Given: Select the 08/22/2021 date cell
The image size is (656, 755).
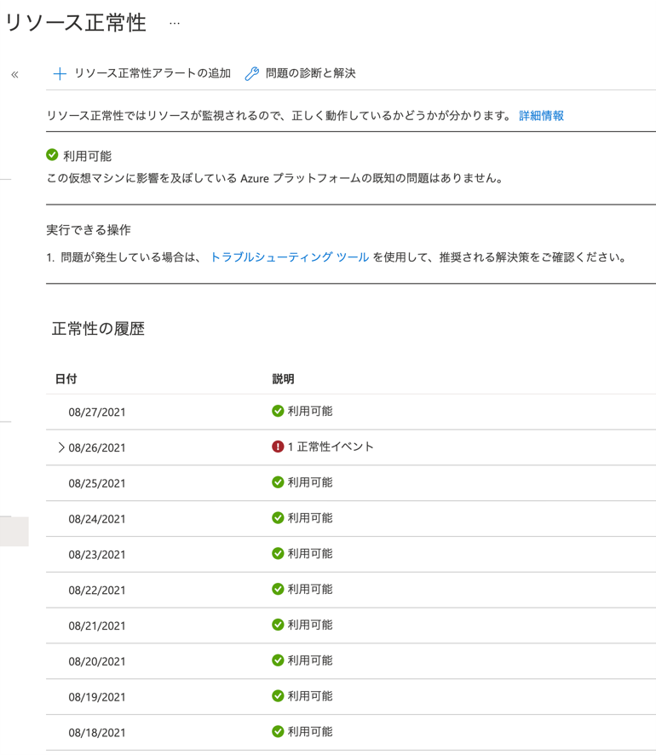Looking at the screenshot, I should (97, 591).
